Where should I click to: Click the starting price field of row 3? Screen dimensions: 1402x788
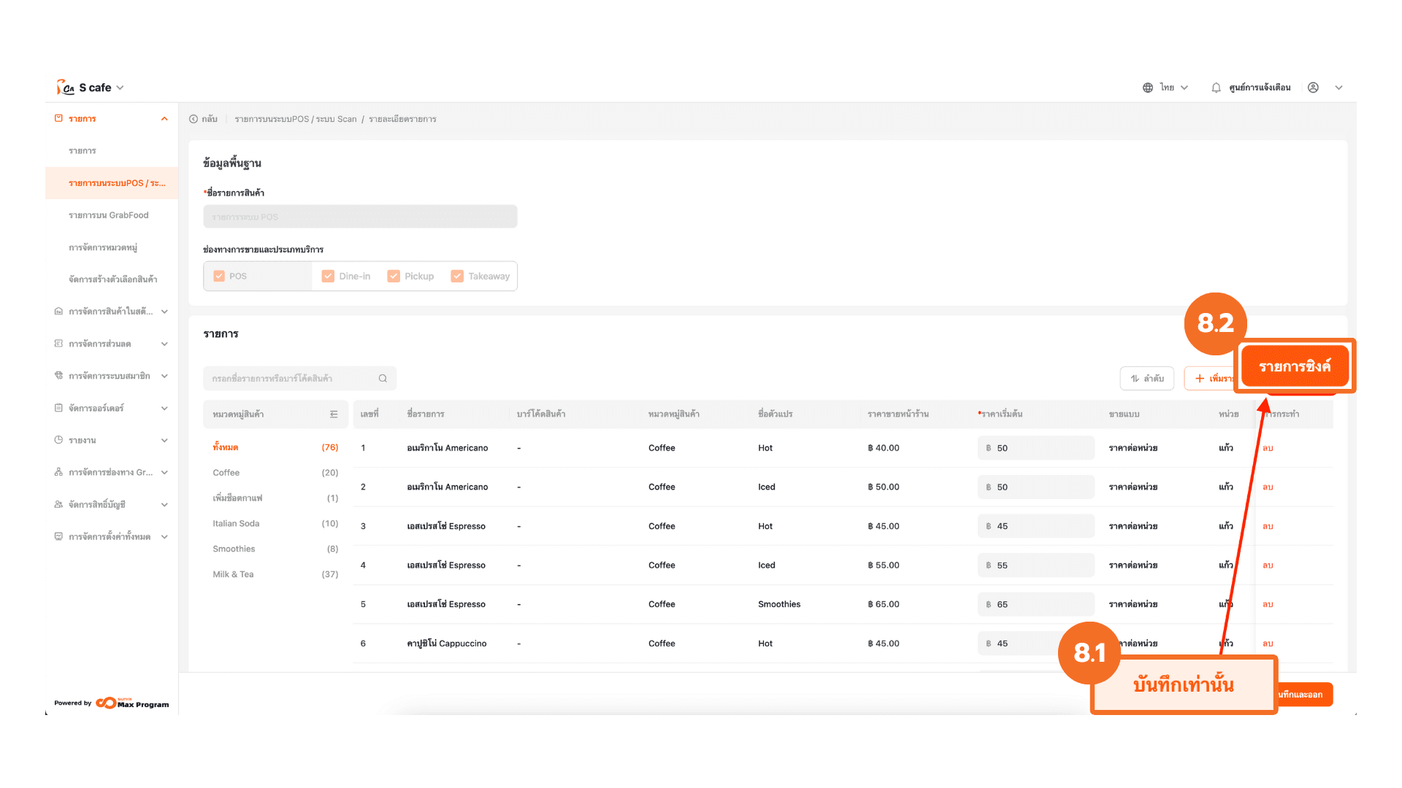point(1035,526)
